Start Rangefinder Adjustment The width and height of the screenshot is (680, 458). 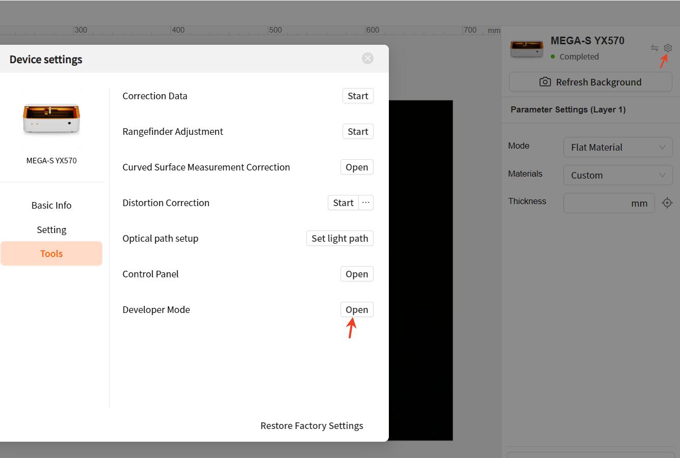pyautogui.click(x=358, y=131)
